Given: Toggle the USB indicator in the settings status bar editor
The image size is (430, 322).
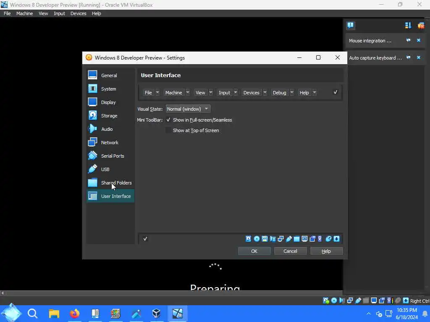Looking at the screenshot, I should pyautogui.click(x=289, y=239).
